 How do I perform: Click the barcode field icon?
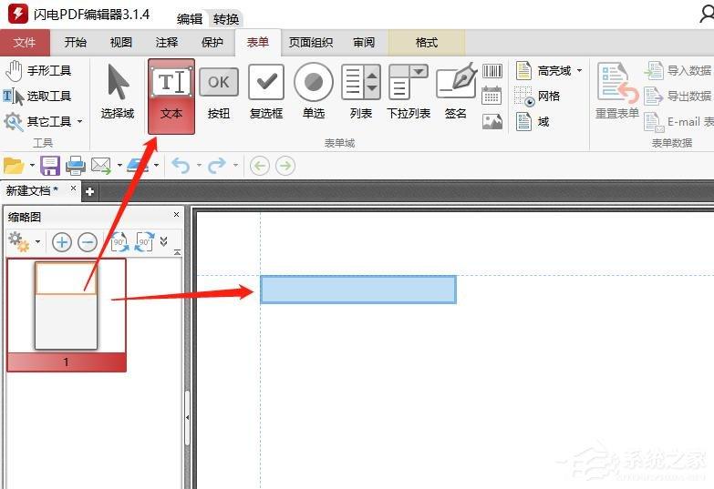coord(492,71)
